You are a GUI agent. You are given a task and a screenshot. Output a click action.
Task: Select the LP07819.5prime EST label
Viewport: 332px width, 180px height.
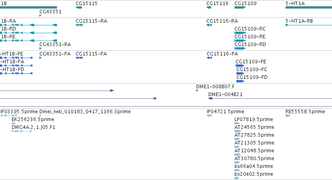click(x=254, y=119)
